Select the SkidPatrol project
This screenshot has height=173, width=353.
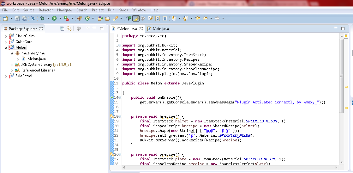(24, 76)
